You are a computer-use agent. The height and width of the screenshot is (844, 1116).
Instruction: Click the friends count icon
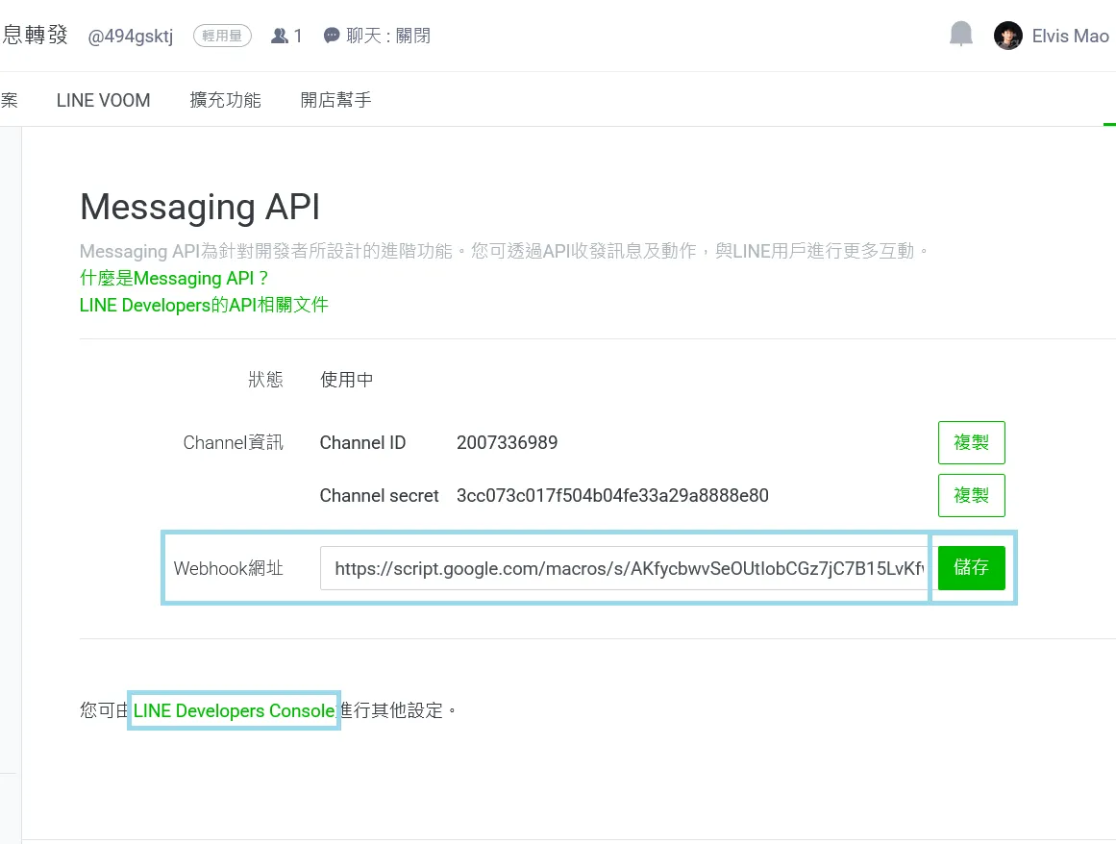point(280,36)
